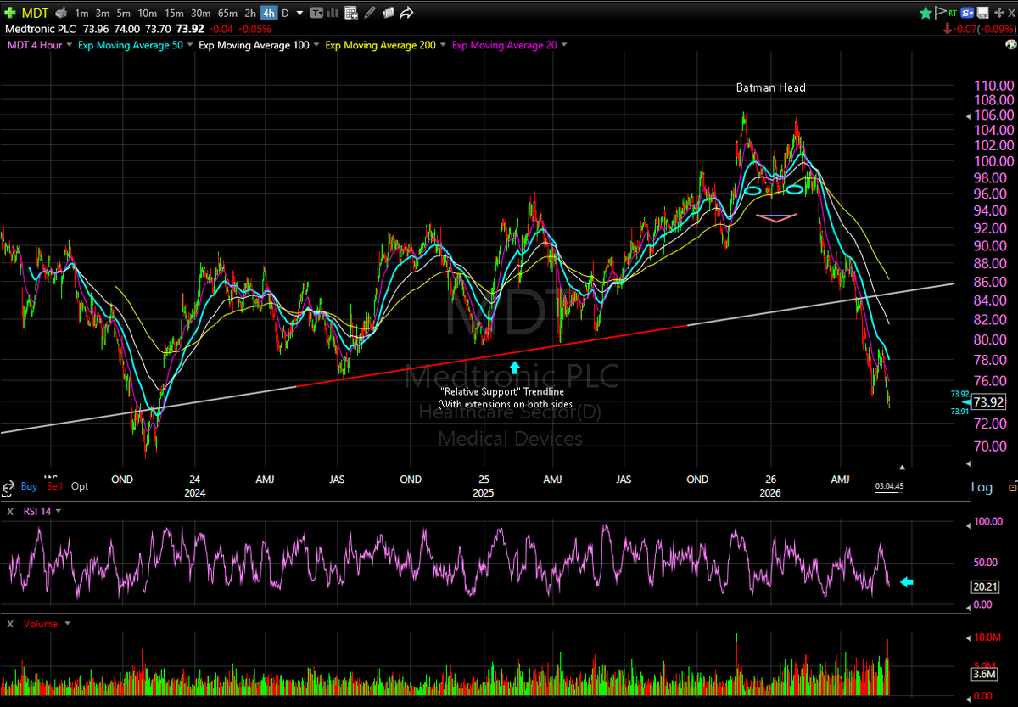Click the 2024 year marker on time axis
Screen dimensions: 1018x707
tap(194, 492)
